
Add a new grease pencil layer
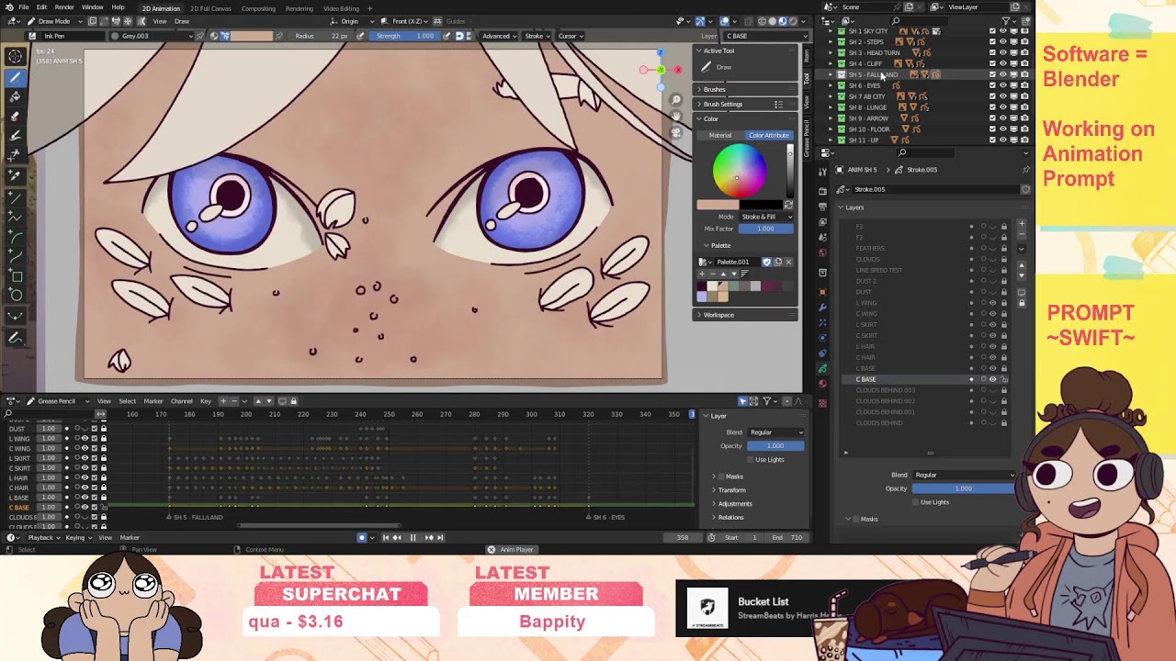[x=1022, y=224]
